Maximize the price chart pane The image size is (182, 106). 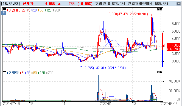click(x=158, y=9)
